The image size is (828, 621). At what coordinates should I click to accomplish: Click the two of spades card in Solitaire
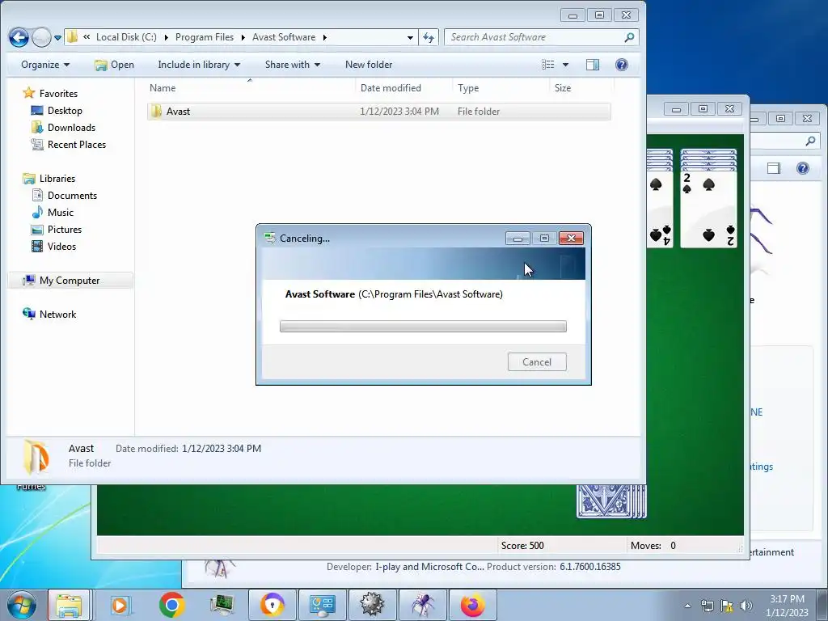point(708,208)
